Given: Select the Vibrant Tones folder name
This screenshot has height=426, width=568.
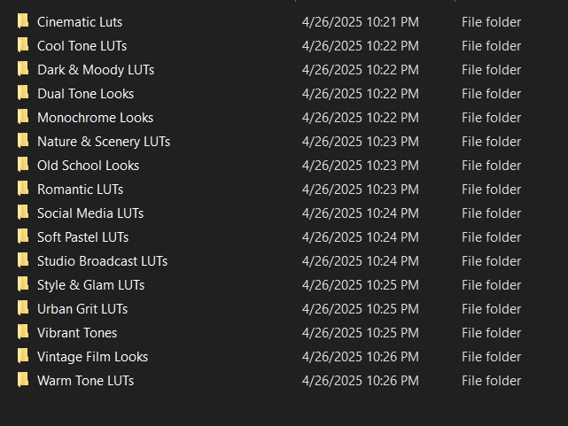Looking at the screenshot, I should (x=77, y=332).
